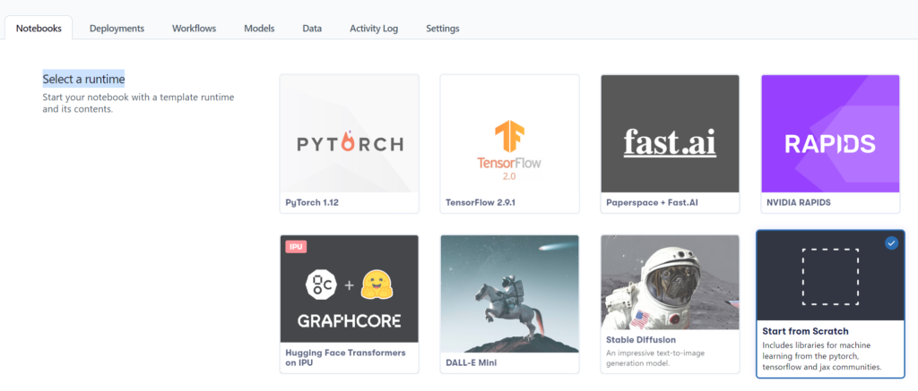Screen dimensions: 918x391
Task: Open the Settings tab
Action: point(443,28)
